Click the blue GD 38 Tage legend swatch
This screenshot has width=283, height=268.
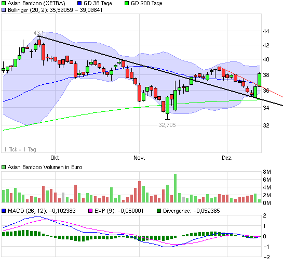(79, 3)
